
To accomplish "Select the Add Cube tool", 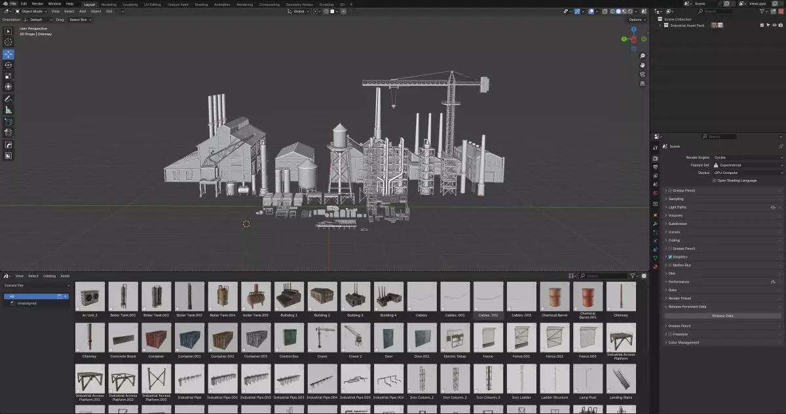I will tap(9, 122).
